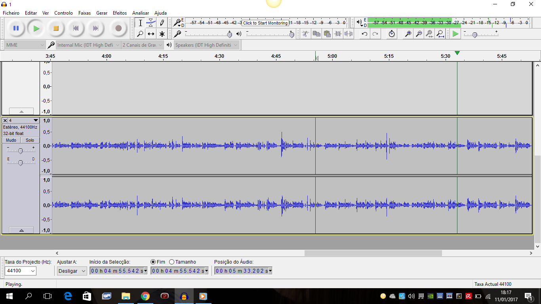
Task: Mute track 4 with Mudo
Action: 11,141
